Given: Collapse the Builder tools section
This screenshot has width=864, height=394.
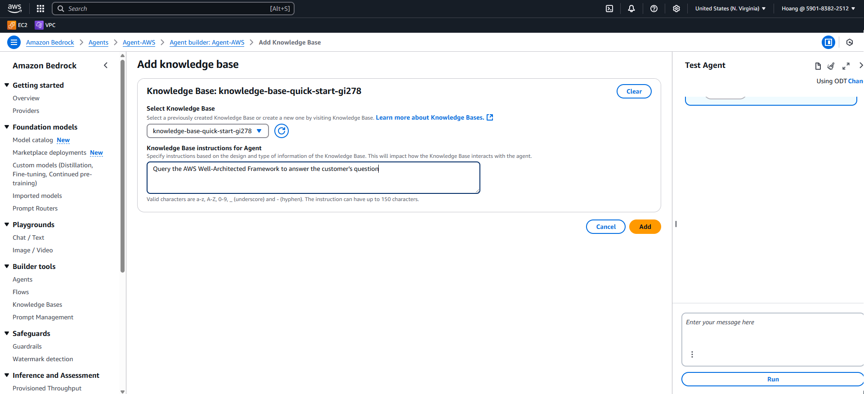Looking at the screenshot, I should click(7, 266).
